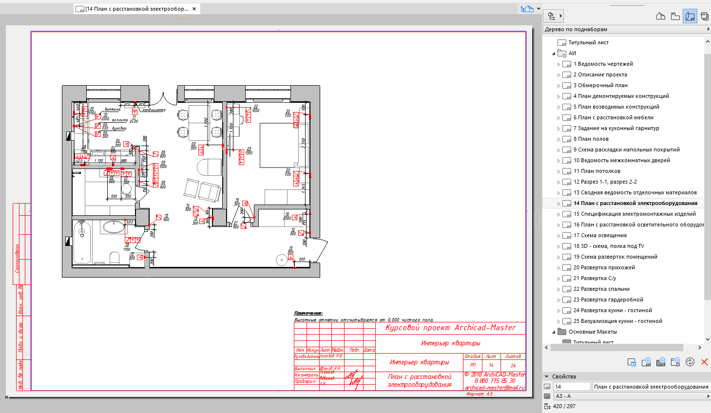Click the layout number field showing 14

pyautogui.click(x=572, y=387)
